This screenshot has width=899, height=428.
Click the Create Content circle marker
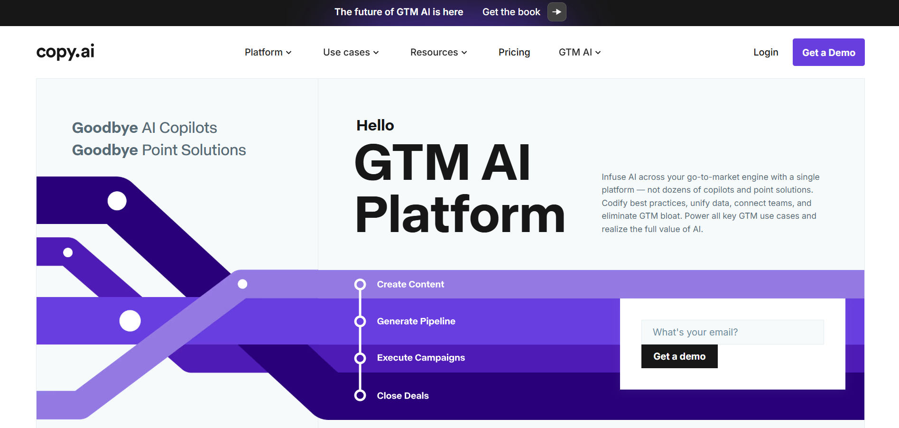360,284
